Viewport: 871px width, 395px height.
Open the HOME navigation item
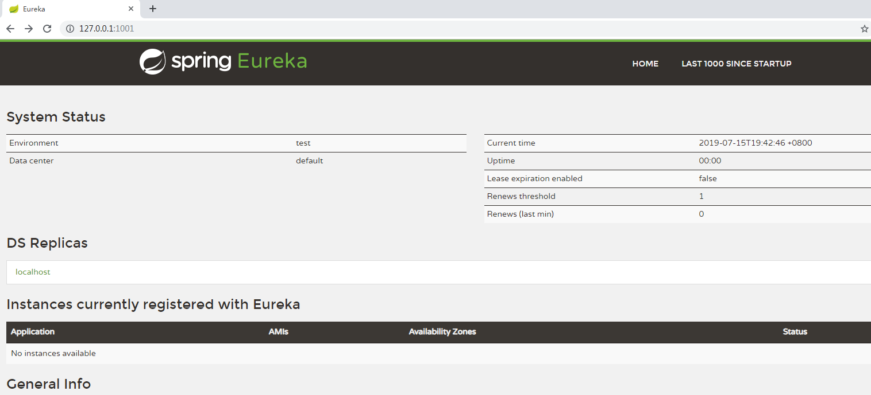point(645,64)
